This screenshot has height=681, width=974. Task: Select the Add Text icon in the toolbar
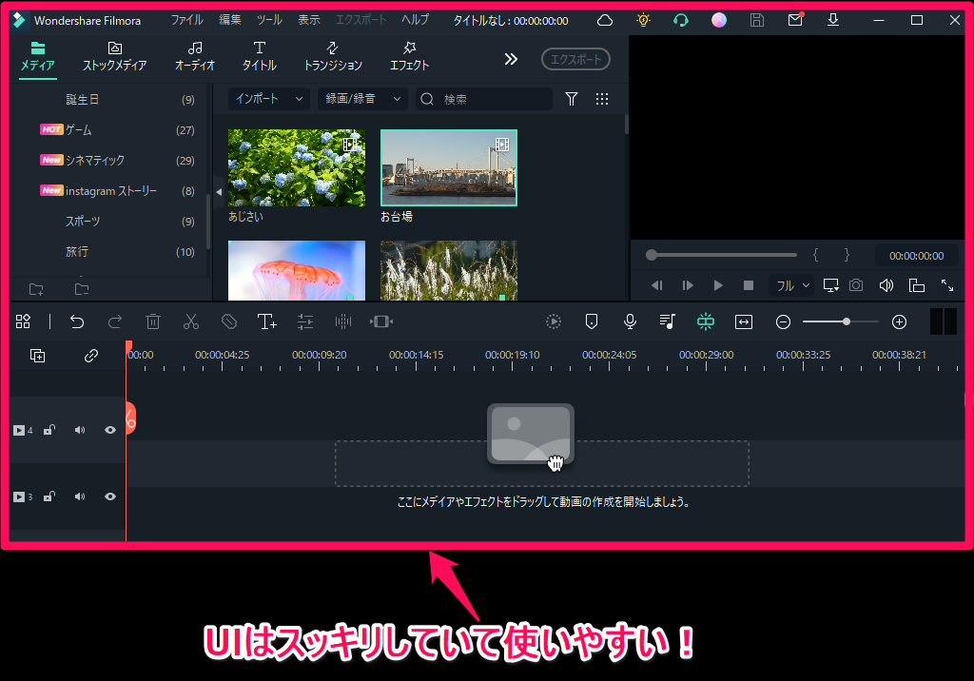click(266, 321)
